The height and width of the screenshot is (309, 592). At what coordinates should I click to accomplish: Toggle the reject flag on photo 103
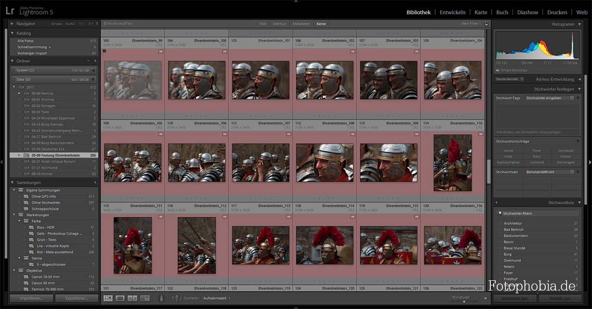[104, 51]
